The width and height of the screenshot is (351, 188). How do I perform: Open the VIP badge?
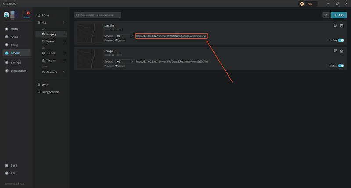[x=308, y=4]
